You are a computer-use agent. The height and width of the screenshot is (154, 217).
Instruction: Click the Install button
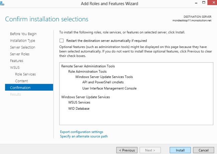180,150
